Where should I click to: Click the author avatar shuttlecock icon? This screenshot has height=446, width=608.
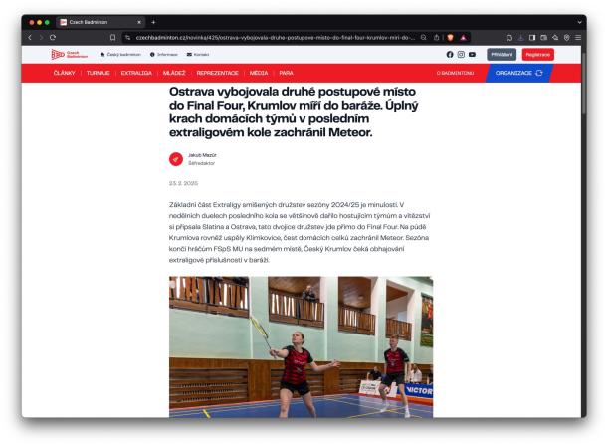176,159
